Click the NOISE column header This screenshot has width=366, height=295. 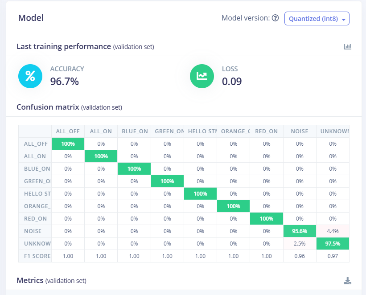pyautogui.click(x=300, y=131)
